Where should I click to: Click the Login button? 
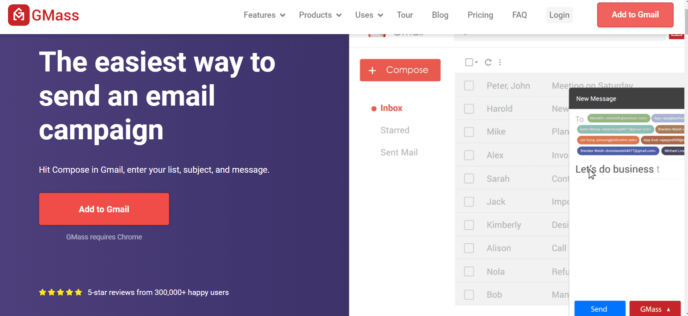coord(559,15)
